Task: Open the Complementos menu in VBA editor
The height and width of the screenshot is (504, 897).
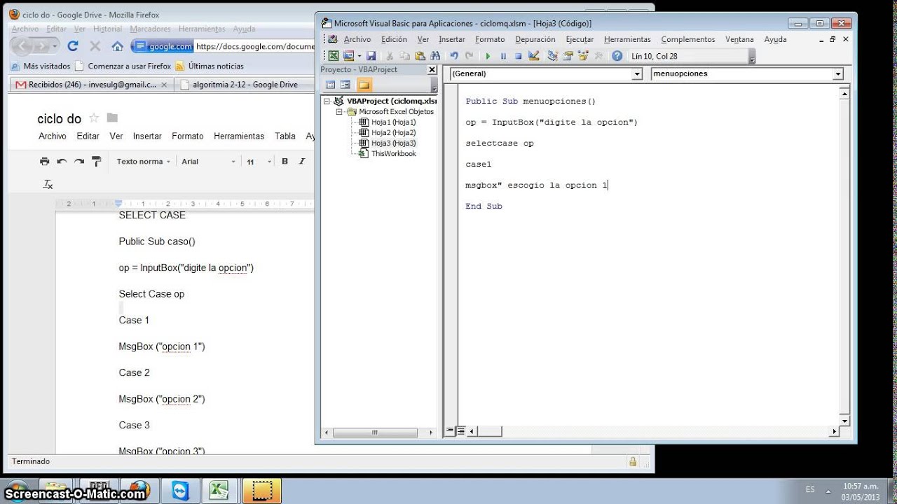Action: pyautogui.click(x=687, y=39)
